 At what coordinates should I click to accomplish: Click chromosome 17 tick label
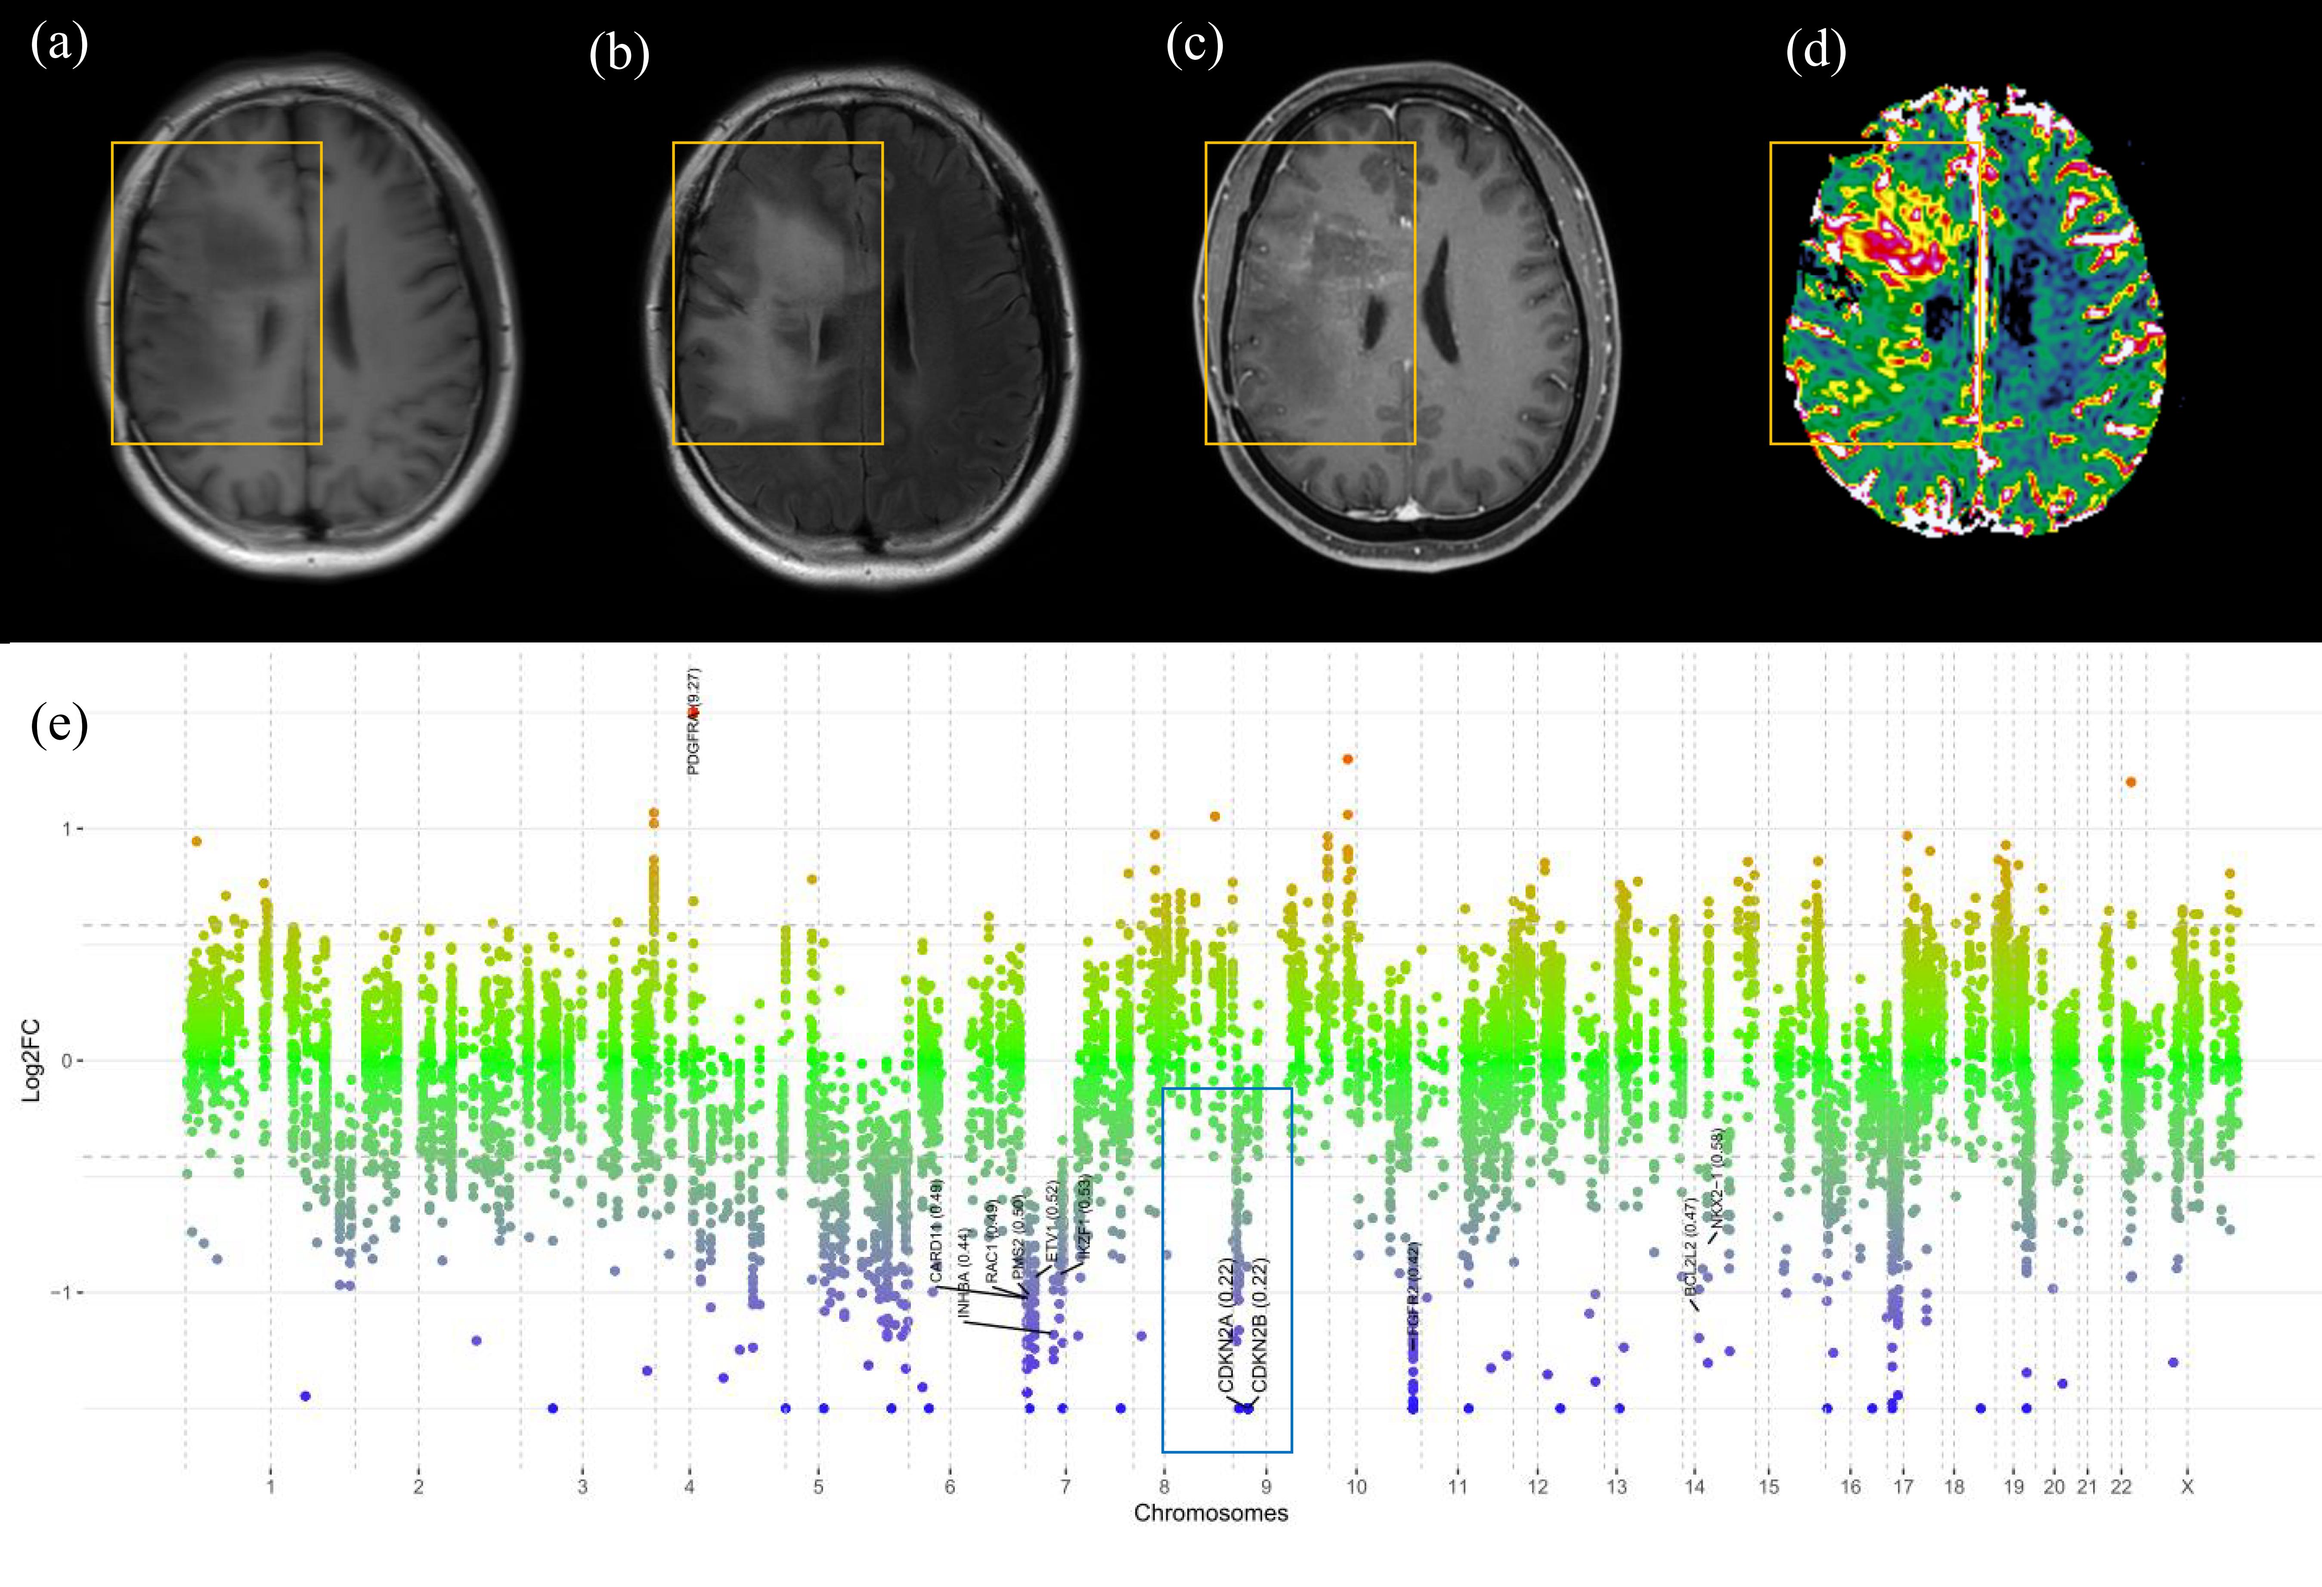pyautogui.click(x=1904, y=1487)
